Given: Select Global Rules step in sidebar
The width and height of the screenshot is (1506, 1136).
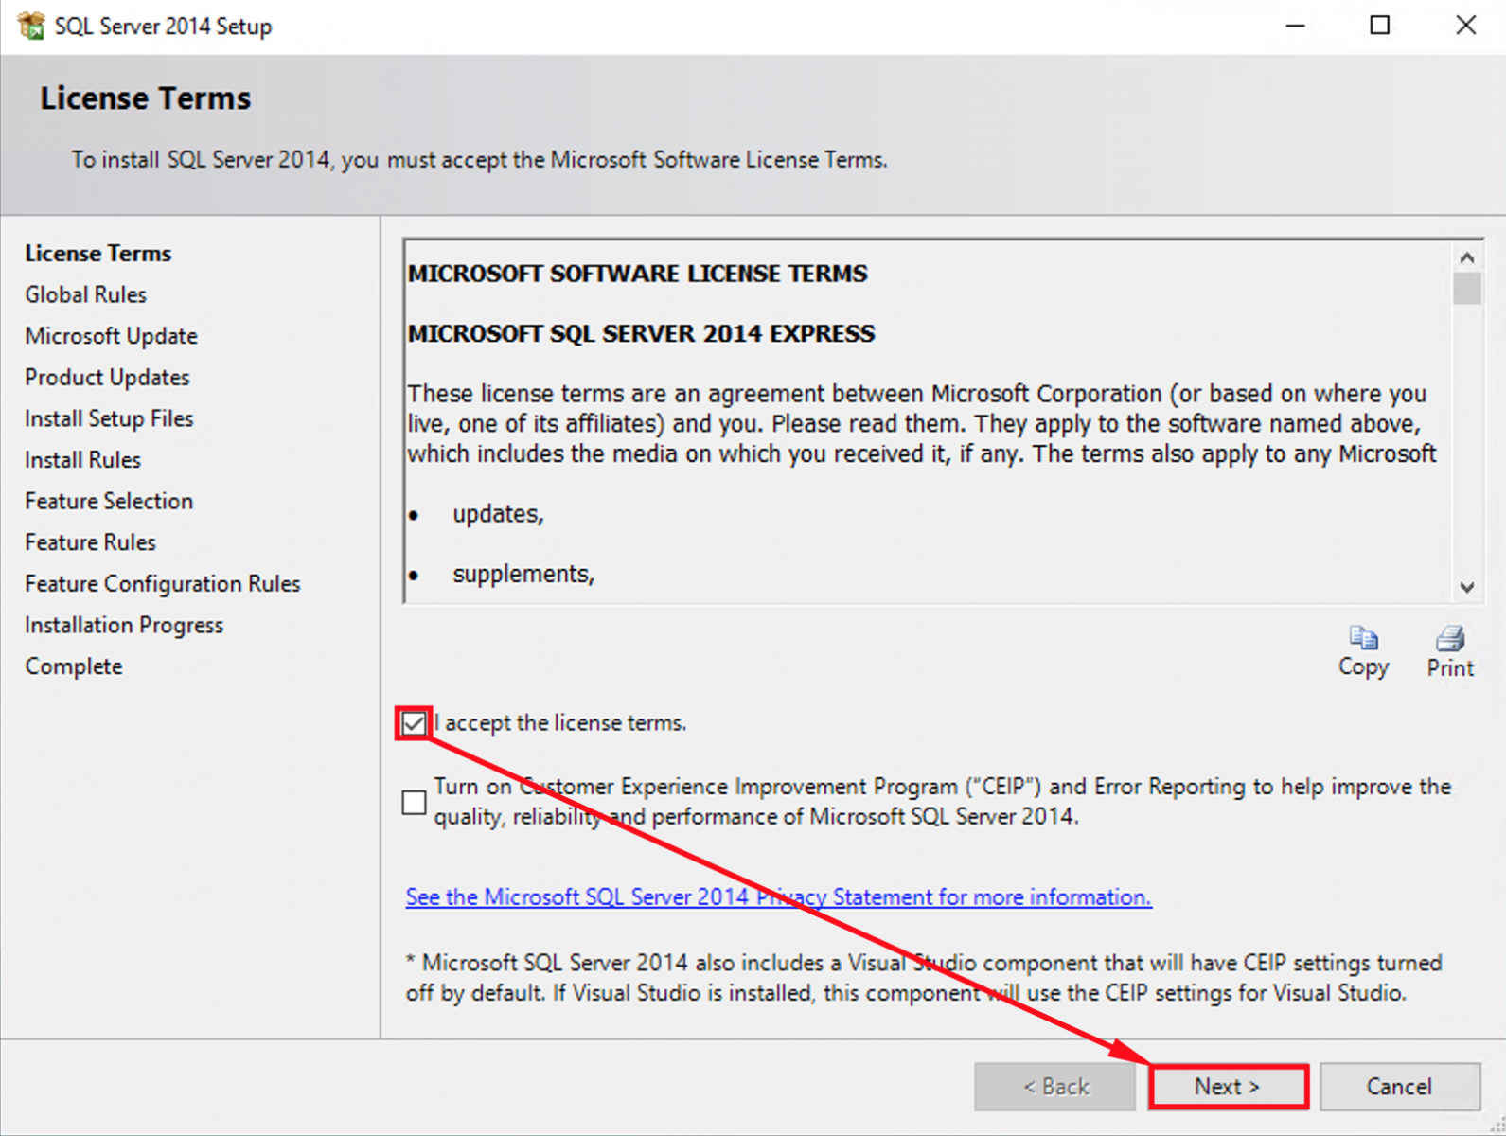Looking at the screenshot, I should 86,294.
